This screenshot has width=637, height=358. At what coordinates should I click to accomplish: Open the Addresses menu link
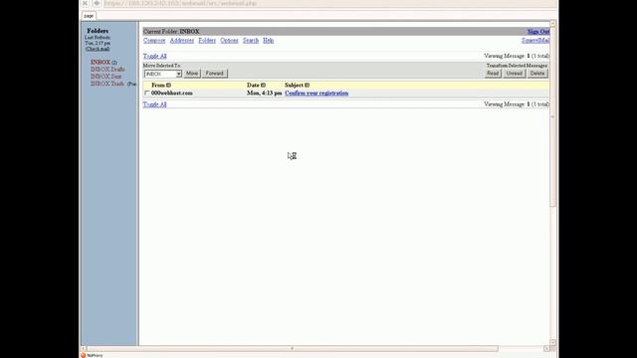click(x=182, y=41)
